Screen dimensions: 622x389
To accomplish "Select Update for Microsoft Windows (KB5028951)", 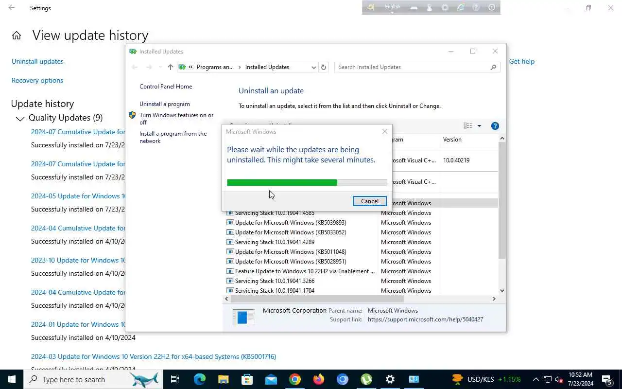I will (x=362, y=262).
